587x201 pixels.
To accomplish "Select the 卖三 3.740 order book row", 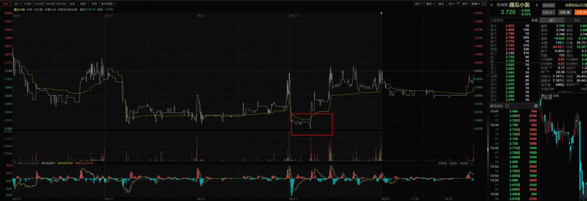I will (515, 53).
